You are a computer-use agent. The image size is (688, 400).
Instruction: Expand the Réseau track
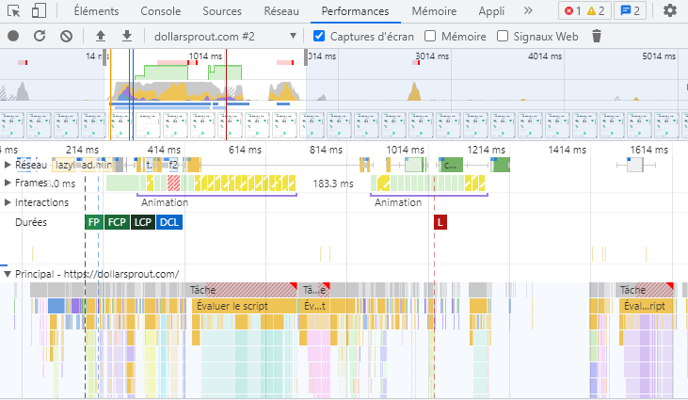[8, 165]
